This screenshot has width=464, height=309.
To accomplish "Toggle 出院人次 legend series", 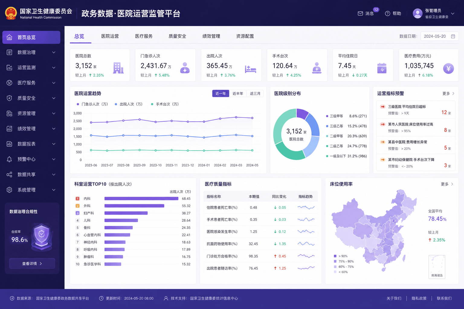I will (x=128, y=104).
